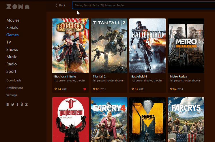Image resolution: width=215 pixels, height=142 pixels.
Task: Open the VK social icon
Action: pos(8,105)
